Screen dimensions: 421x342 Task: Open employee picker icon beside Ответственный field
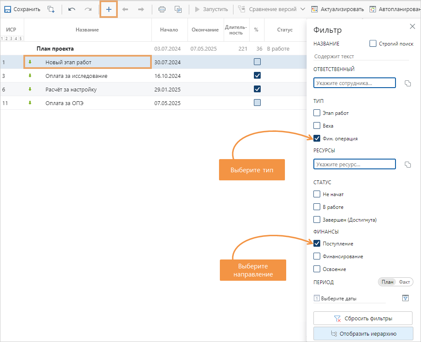click(408, 83)
